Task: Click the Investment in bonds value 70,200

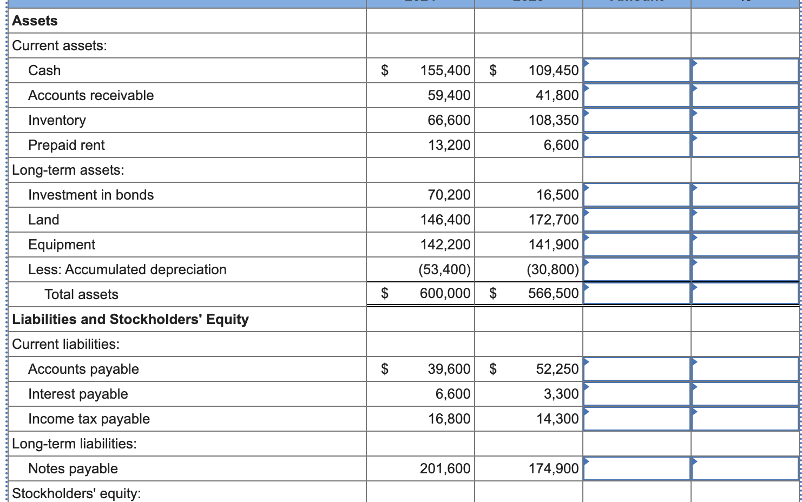Action: tap(449, 195)
